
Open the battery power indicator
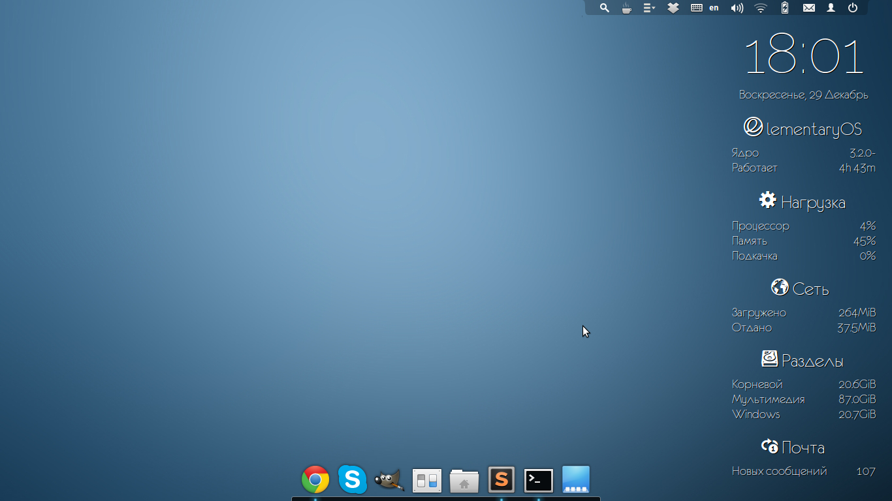pos(785,8)
